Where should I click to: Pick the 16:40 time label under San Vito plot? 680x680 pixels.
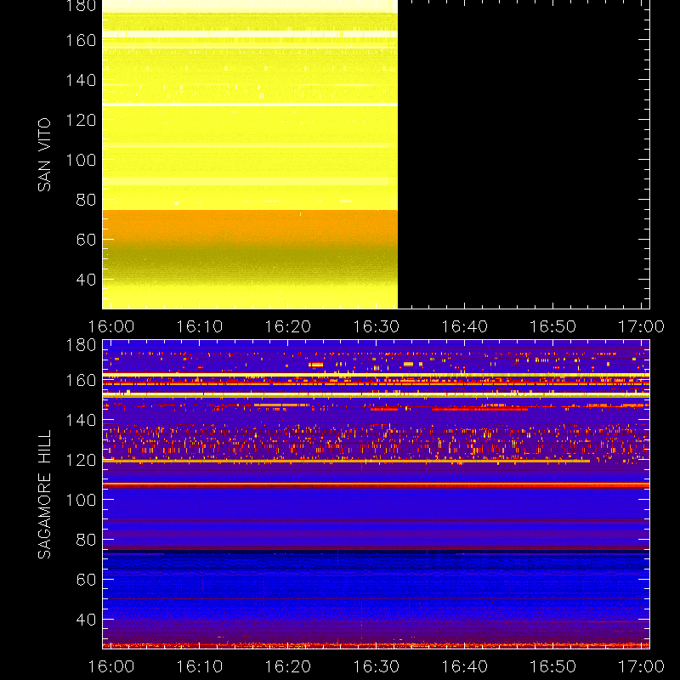[x=464, y=326]
